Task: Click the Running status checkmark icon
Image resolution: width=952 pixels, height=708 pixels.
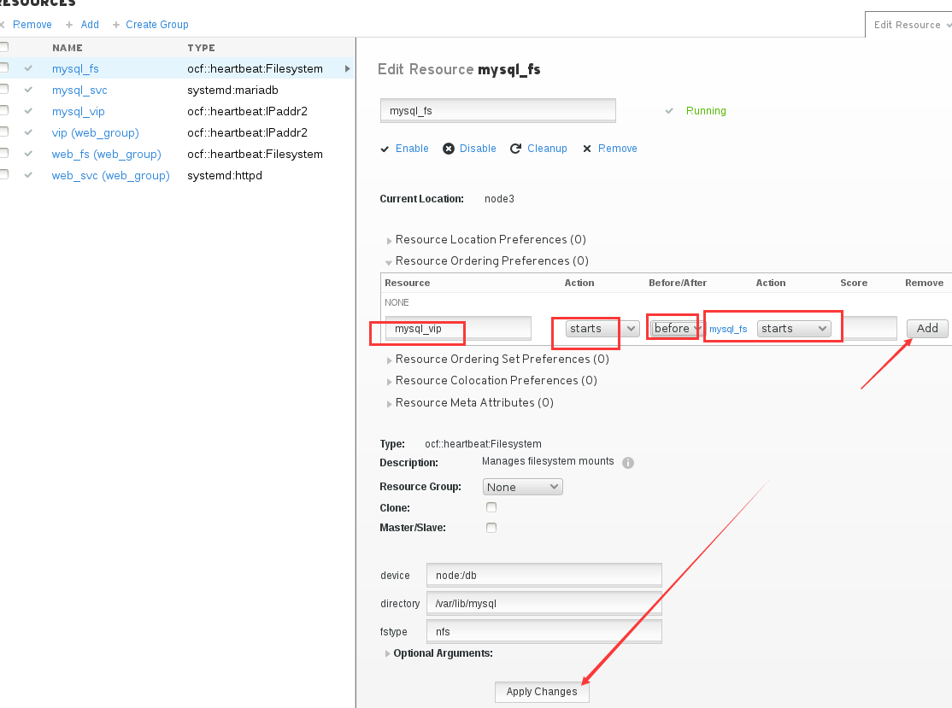Action: tap(669, 111)
